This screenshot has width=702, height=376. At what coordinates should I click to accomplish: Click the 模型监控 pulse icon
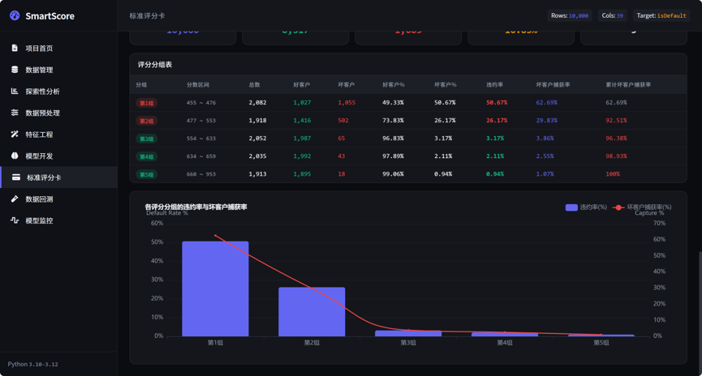click(15, 220)
